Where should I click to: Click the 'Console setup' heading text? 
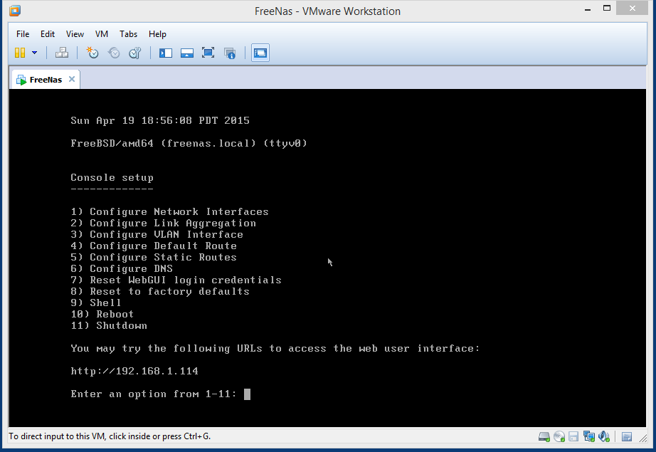pos(112,178)
